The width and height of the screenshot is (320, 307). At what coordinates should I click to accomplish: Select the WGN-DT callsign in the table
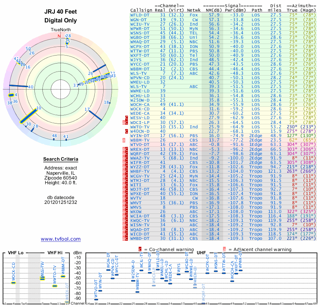tap(138, 19)
